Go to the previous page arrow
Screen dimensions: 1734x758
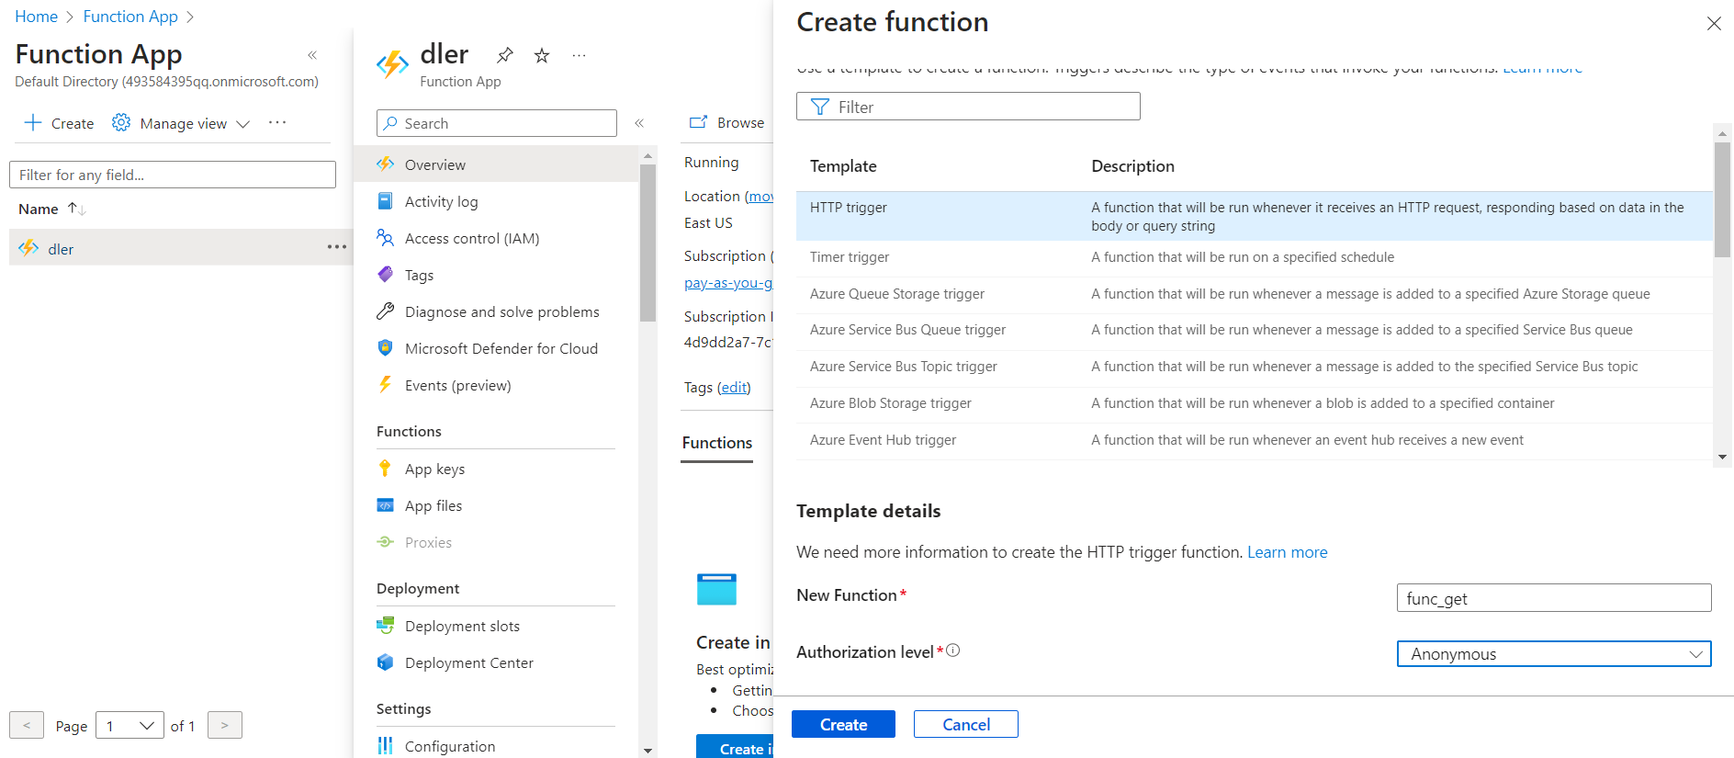click(x=27, y=726)
